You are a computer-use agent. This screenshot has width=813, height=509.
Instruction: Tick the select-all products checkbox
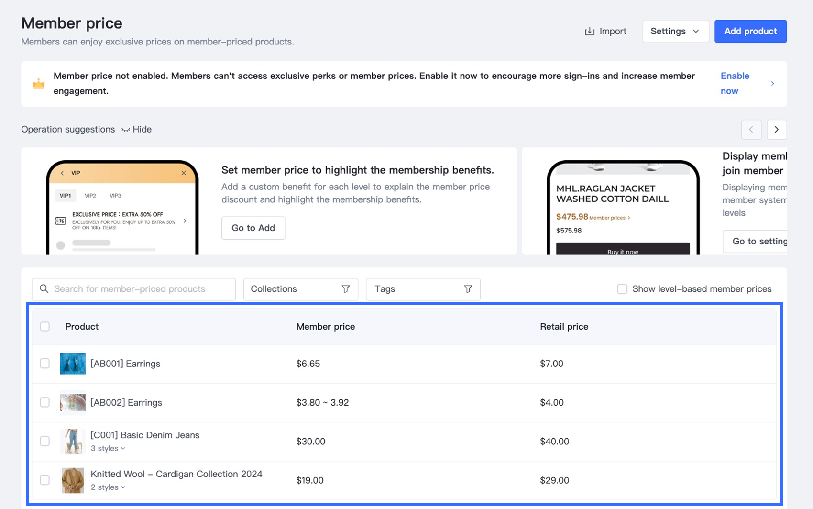click(45, 327)
